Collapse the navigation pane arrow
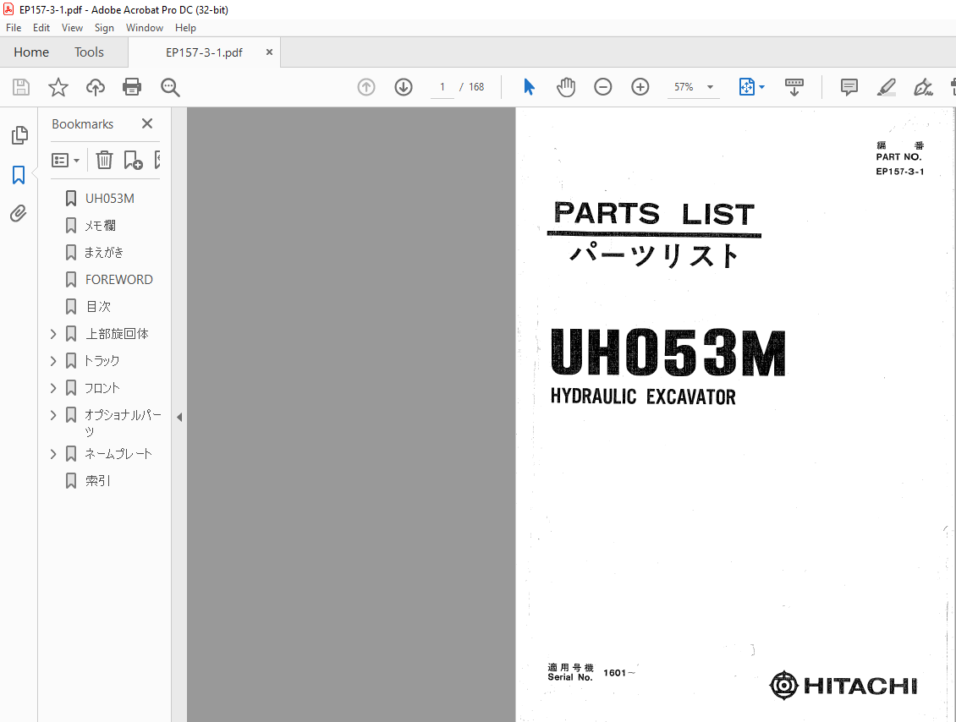956x722 pixels. [x=179, y=418]
